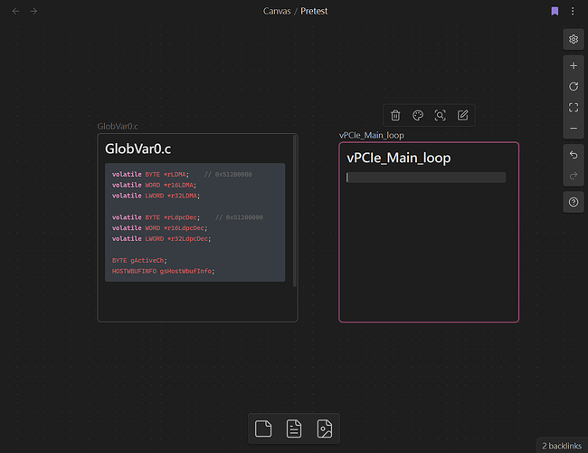Zoom out with the minus button
The height and width of the screenshot is (453, 588).
[574, 129]
